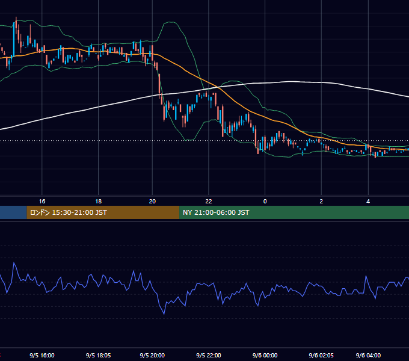409x361 pixels.
Task: Click the 9/6 00:00 date label
Action: pos(265,355)
